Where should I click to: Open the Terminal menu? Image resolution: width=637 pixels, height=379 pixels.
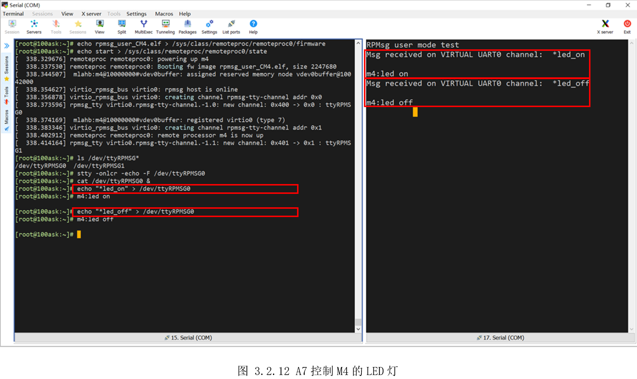point(13,14)
